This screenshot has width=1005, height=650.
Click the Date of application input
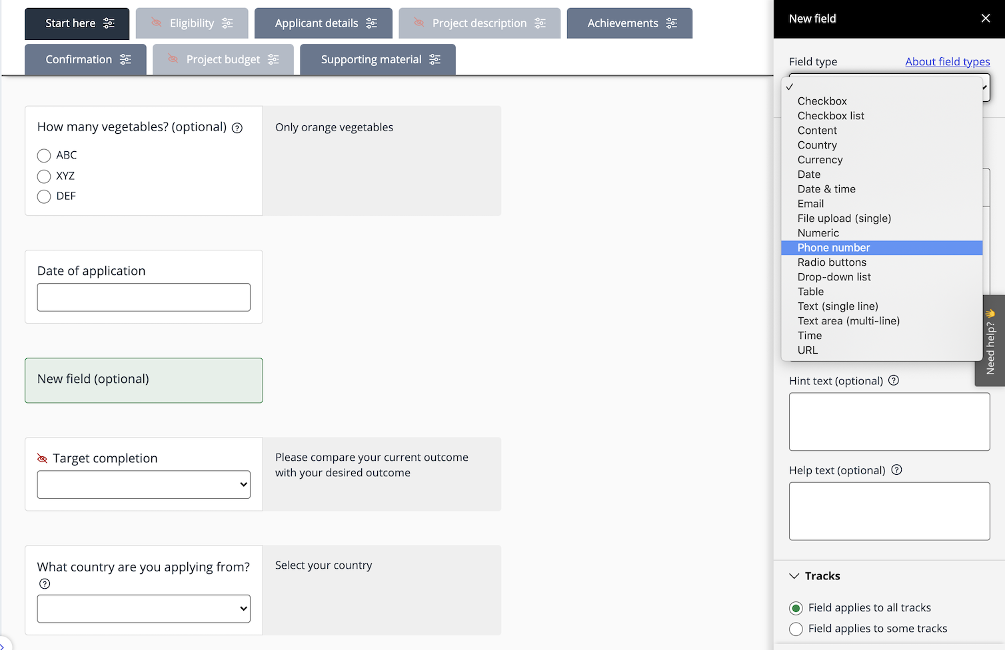(x=144, y=297)
